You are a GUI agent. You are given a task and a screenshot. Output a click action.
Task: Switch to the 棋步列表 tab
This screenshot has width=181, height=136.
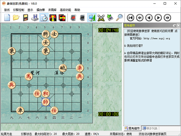coord(150,128)
